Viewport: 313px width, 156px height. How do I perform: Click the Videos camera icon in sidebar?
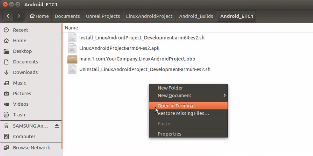6,104
